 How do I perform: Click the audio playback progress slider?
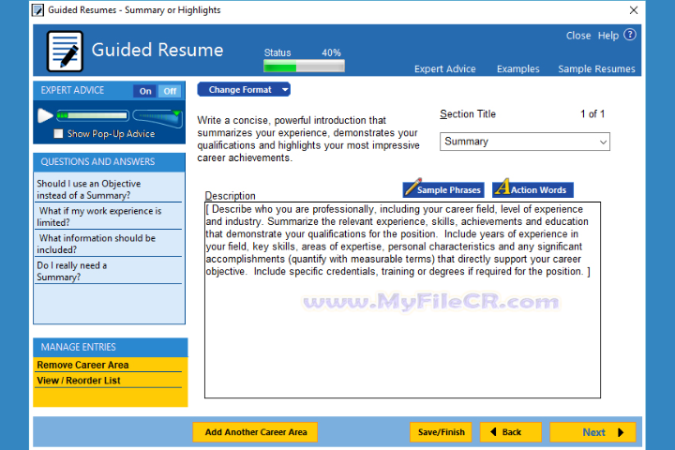pos(93,115)
